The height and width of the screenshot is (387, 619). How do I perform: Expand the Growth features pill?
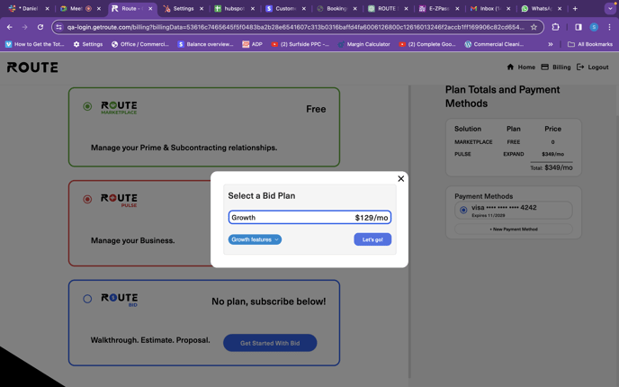point(255,239)
